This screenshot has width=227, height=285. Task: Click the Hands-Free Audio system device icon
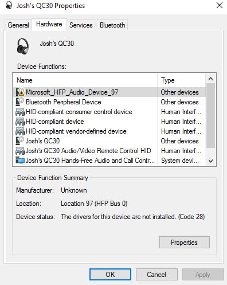pos(20,161)
